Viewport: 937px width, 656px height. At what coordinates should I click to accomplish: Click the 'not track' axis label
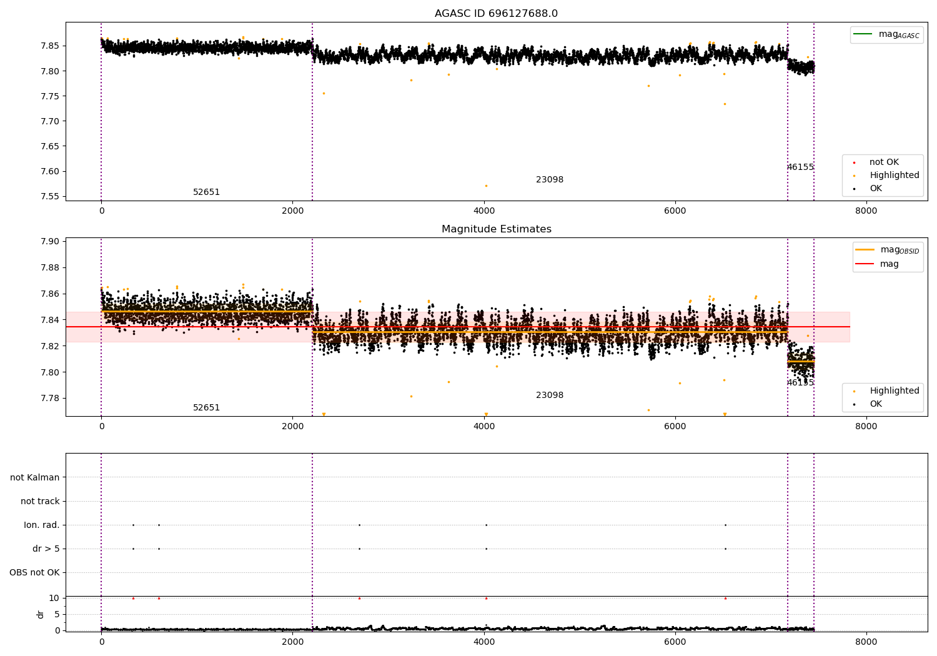(40, 501)
